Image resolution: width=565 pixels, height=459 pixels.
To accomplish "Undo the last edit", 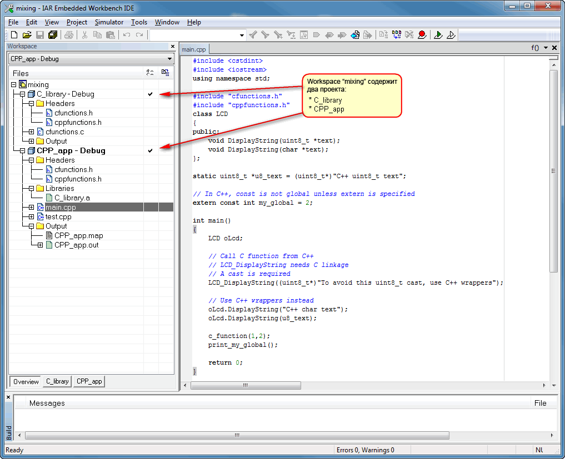I will coord(127,35).
